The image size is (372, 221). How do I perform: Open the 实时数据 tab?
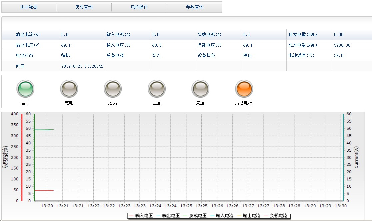coord(29,7)
